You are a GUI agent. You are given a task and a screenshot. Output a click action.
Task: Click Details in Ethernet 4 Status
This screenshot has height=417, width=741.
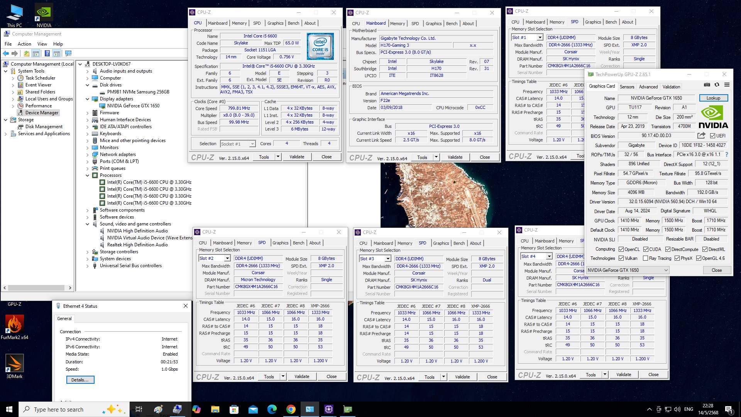point(80,380)
